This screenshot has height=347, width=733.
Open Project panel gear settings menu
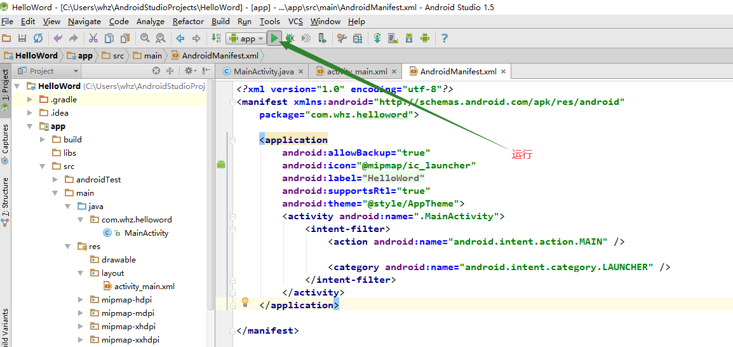(190, 71)
